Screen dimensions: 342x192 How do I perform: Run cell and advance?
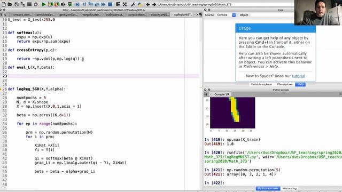coord(57,4)
